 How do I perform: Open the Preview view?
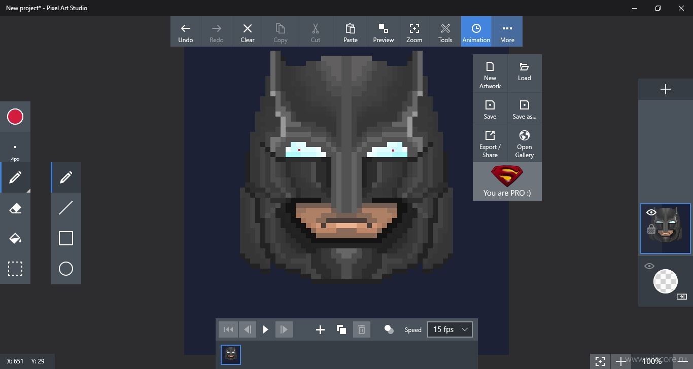384,31
